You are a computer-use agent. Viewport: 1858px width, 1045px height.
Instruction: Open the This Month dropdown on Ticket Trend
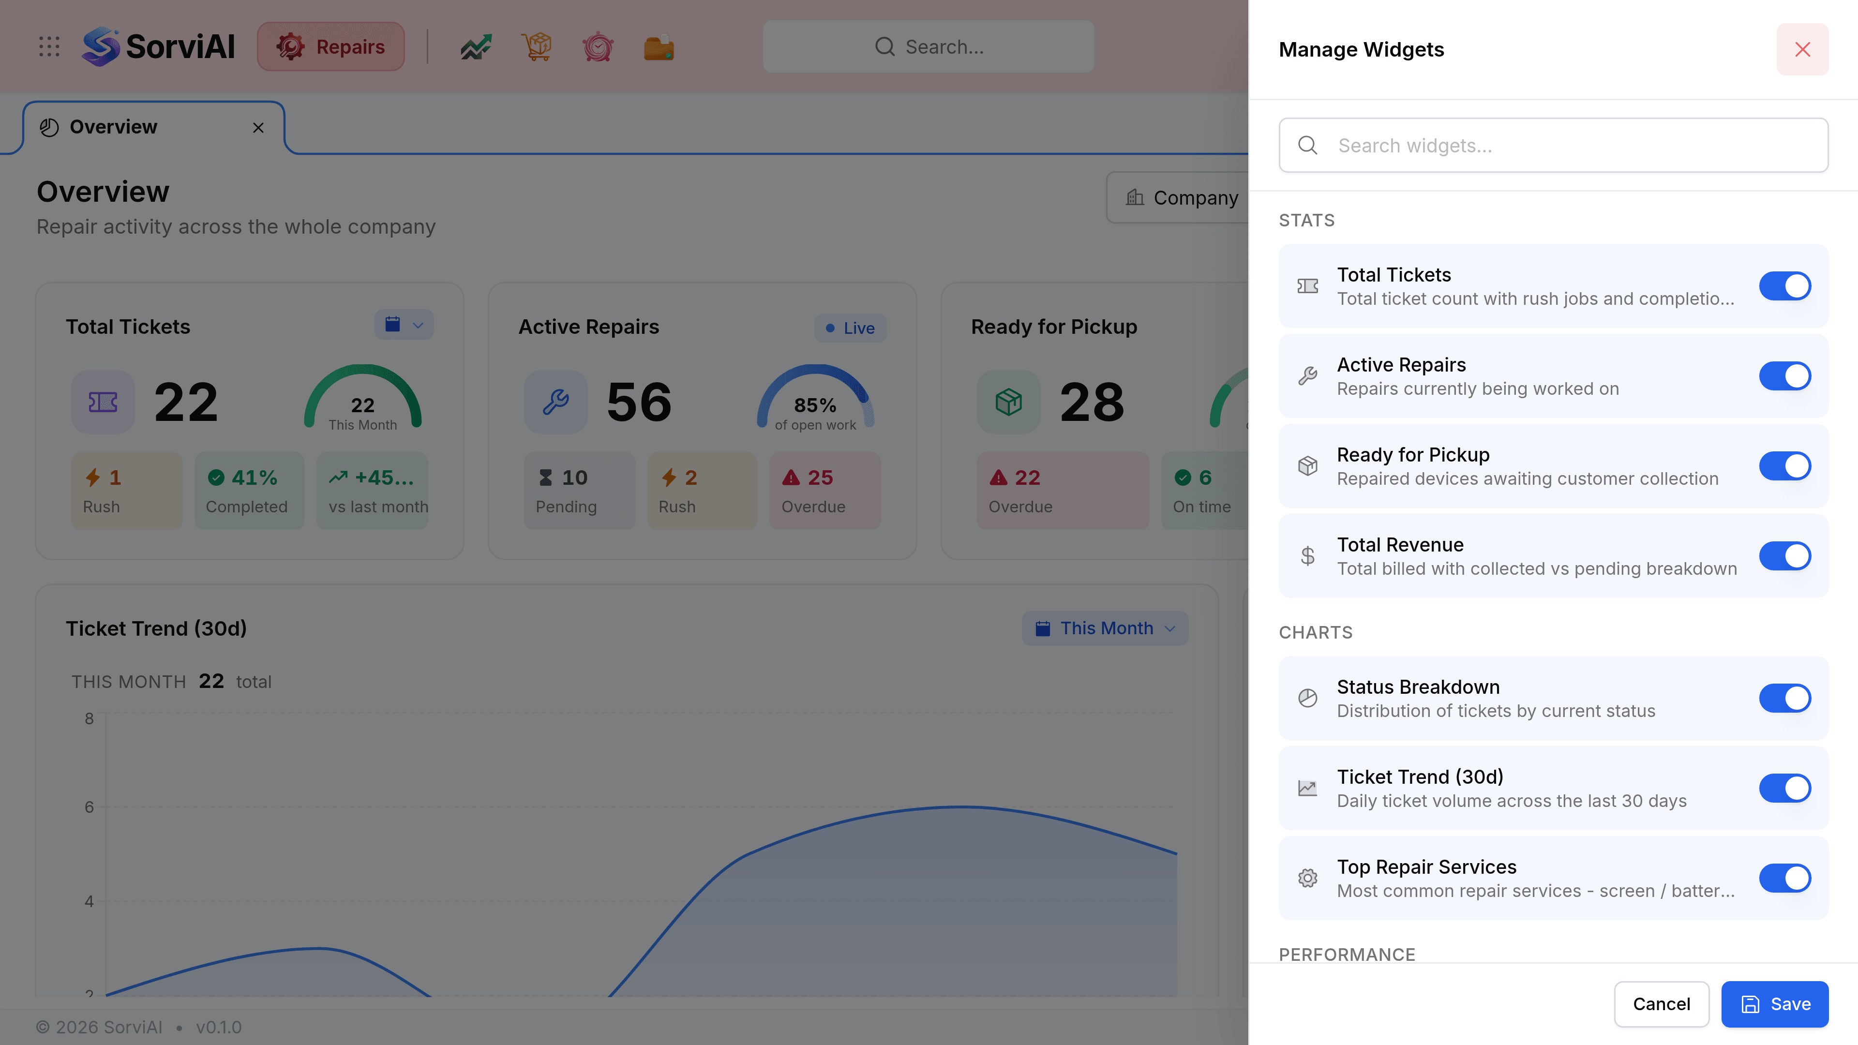tap(1105, 628)
